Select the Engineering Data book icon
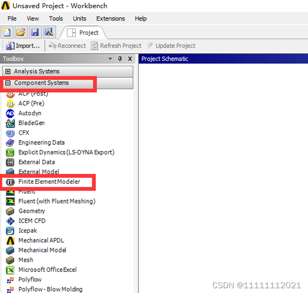The image size is (308, 293). [10, 142]
